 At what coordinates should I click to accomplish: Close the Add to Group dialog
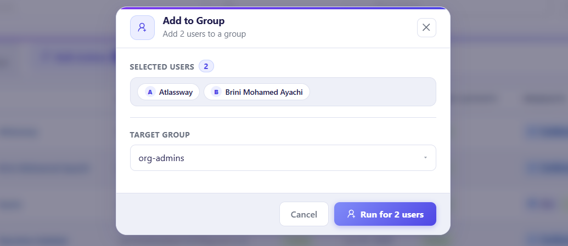[426, 27]
